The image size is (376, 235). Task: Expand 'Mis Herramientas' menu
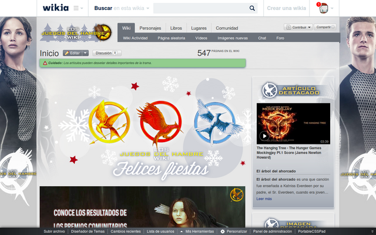pos(197,231)
